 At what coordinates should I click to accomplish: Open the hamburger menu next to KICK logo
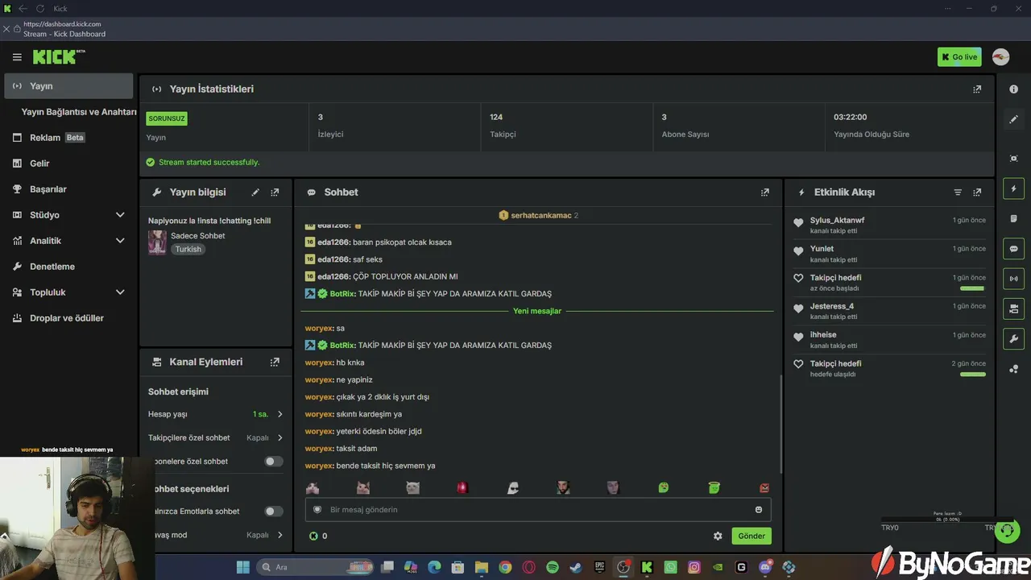[x=17, y=57]
